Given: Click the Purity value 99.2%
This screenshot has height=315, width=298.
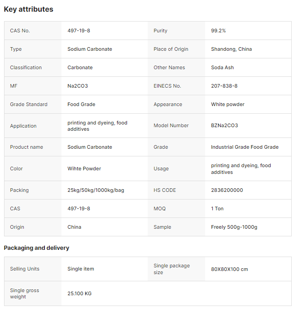Looking at the screenshot, I should pos(218,31).
